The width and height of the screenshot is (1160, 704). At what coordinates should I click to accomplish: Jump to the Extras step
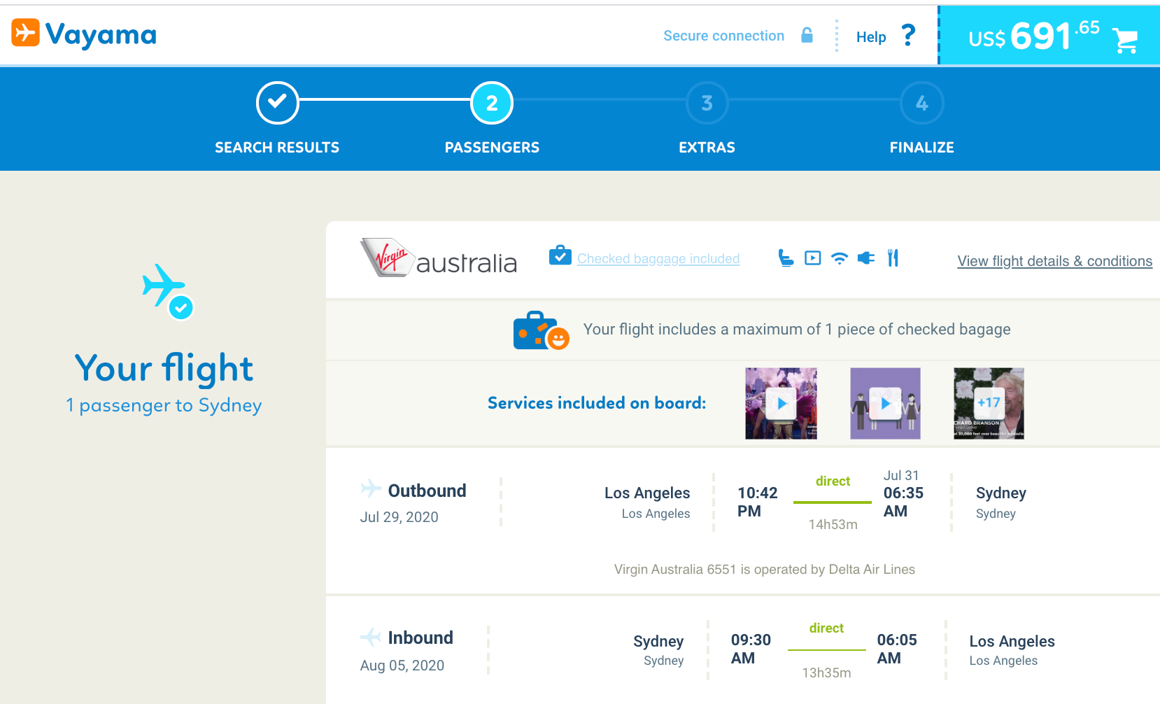(707, 103)
